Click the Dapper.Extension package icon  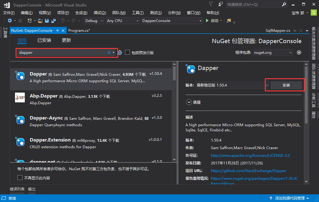[x=20, y=141]
